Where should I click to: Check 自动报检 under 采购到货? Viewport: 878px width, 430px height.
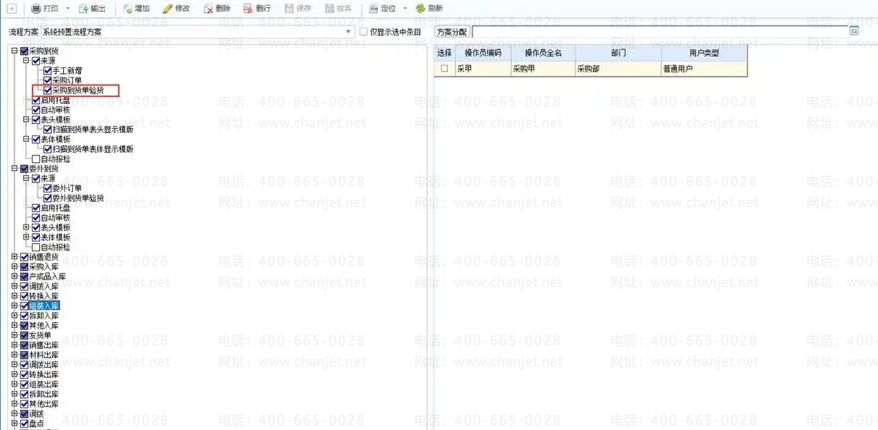(36, 159)
